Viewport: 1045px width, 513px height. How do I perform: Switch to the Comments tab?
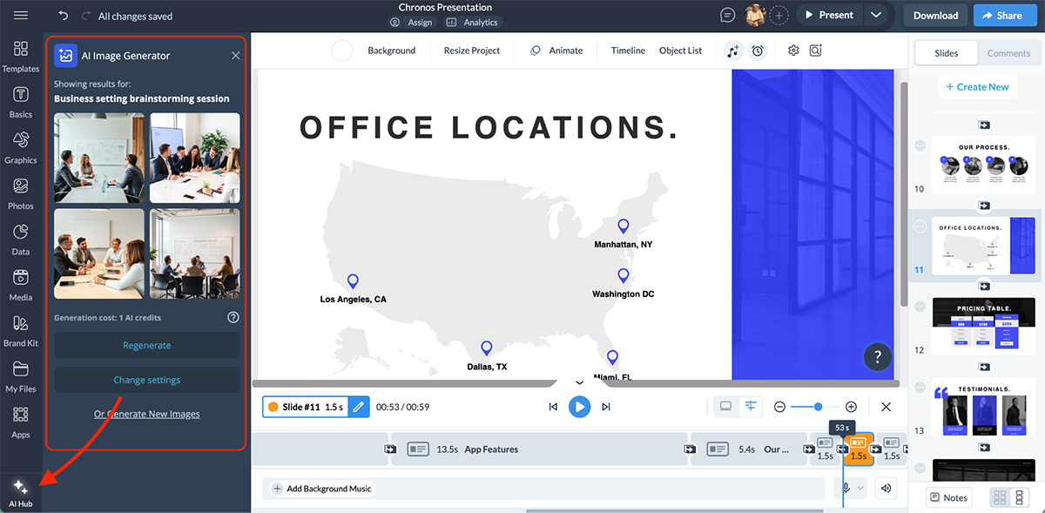point(1008,53)
